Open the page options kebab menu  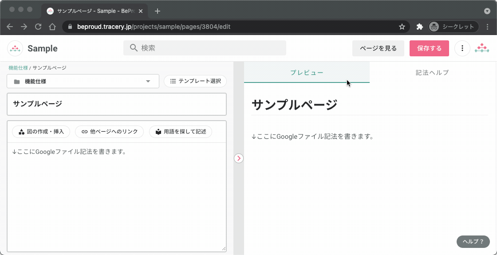pyautogui.click(x=462, y=48)
